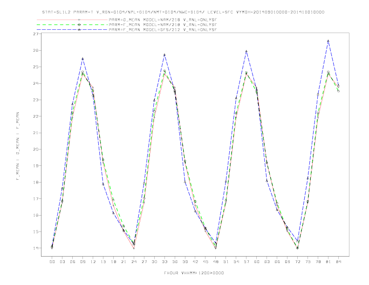
Task: Click the x-axis tick label 03
Action: (x=62, y=262)
